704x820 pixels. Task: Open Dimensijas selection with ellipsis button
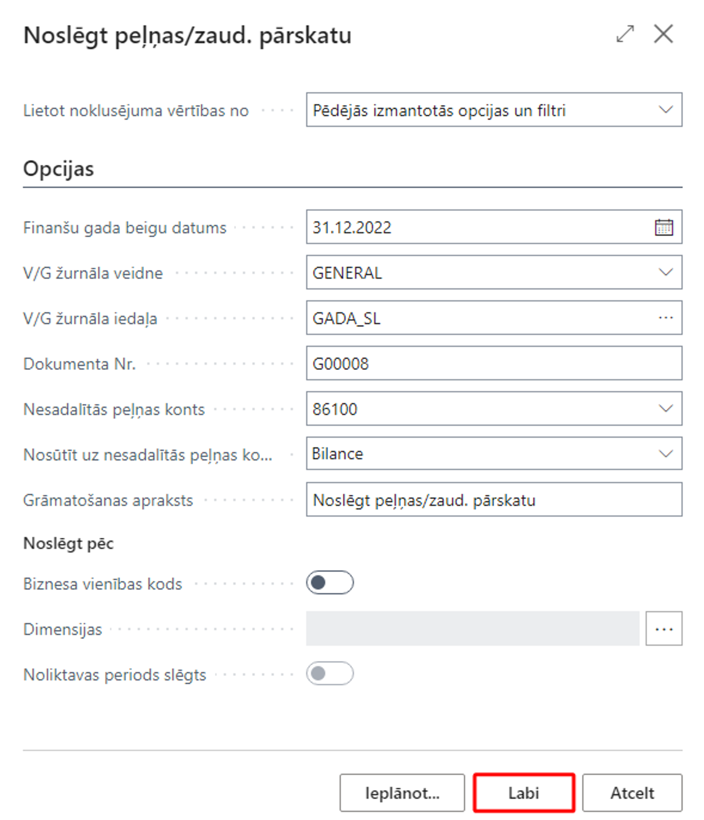coord(664,629)
